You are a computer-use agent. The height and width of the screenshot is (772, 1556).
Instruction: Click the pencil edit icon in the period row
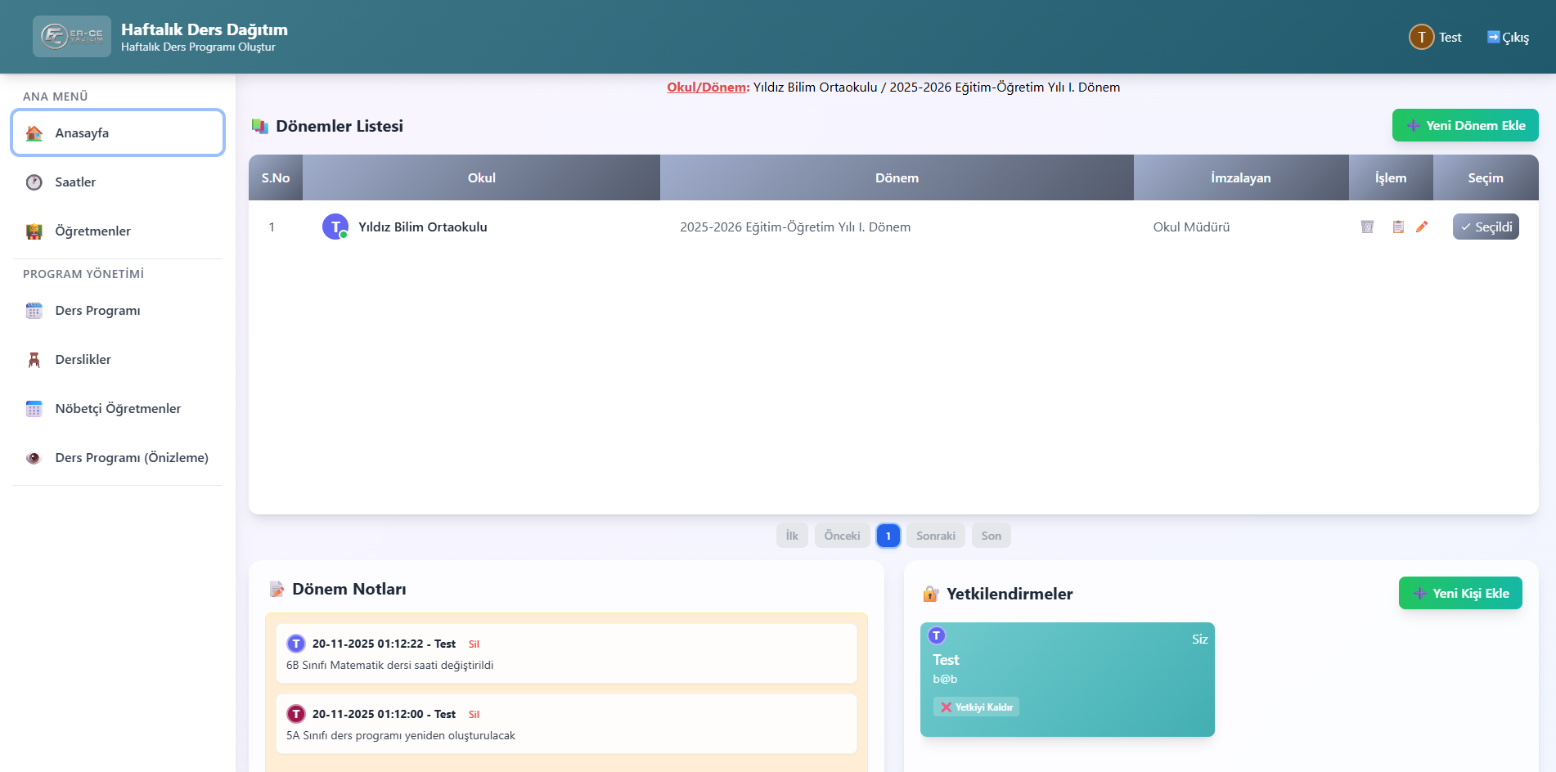pyautogui.click(x=1422, y=227)
